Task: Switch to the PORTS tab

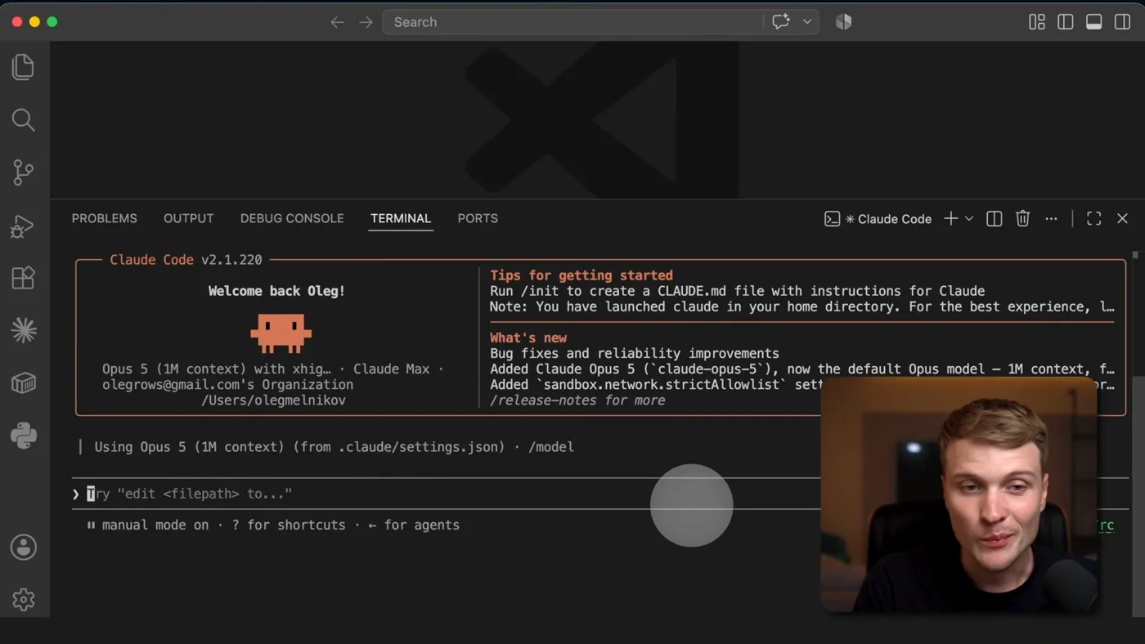Action: coord(478,218)
